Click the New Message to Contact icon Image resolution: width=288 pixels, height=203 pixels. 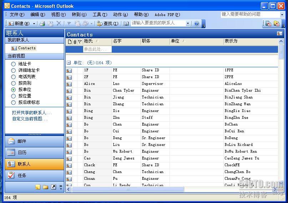[77, 24]
